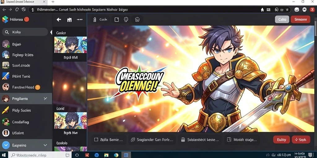Click the red Smonnv button

(x=300, y=19)
